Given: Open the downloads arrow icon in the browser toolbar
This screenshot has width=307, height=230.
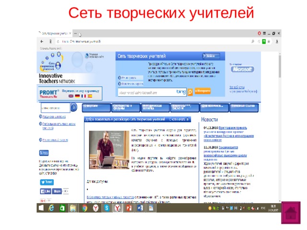Looking at the screenshot, I should click(277, 42).
